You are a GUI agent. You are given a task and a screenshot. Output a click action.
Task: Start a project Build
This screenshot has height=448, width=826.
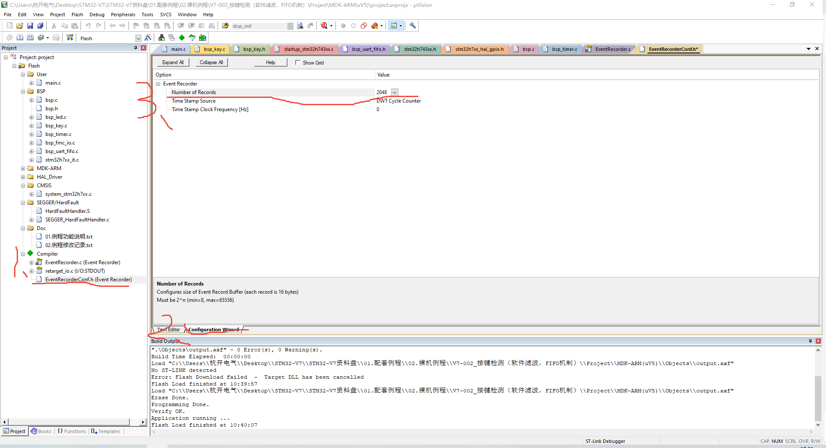[20, 38]
